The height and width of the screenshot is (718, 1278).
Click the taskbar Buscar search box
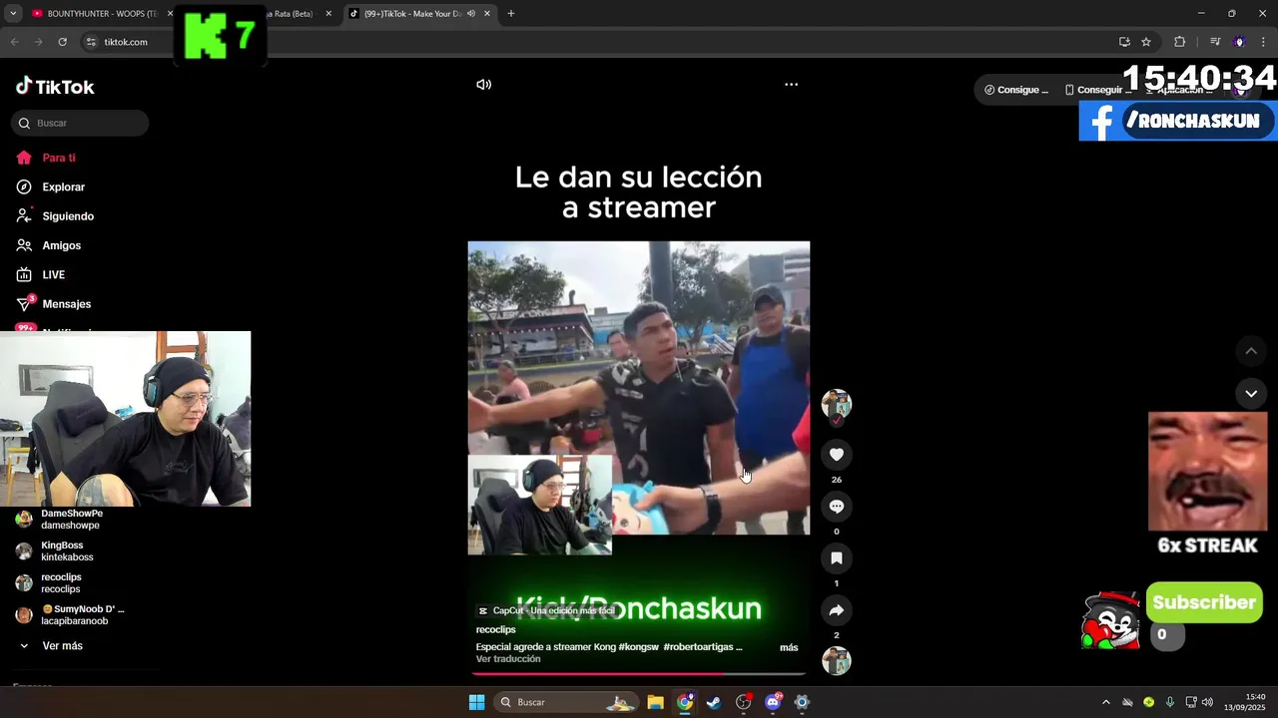tap(567, 702)
